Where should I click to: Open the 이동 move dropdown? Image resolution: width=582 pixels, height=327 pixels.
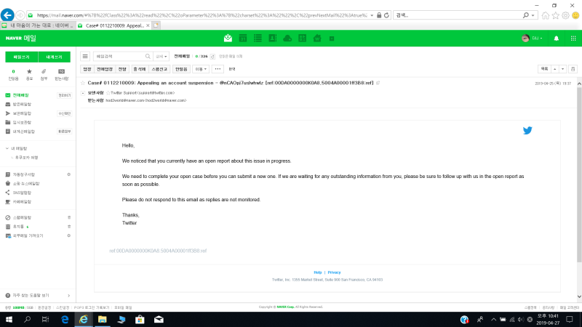click(201, 69)
